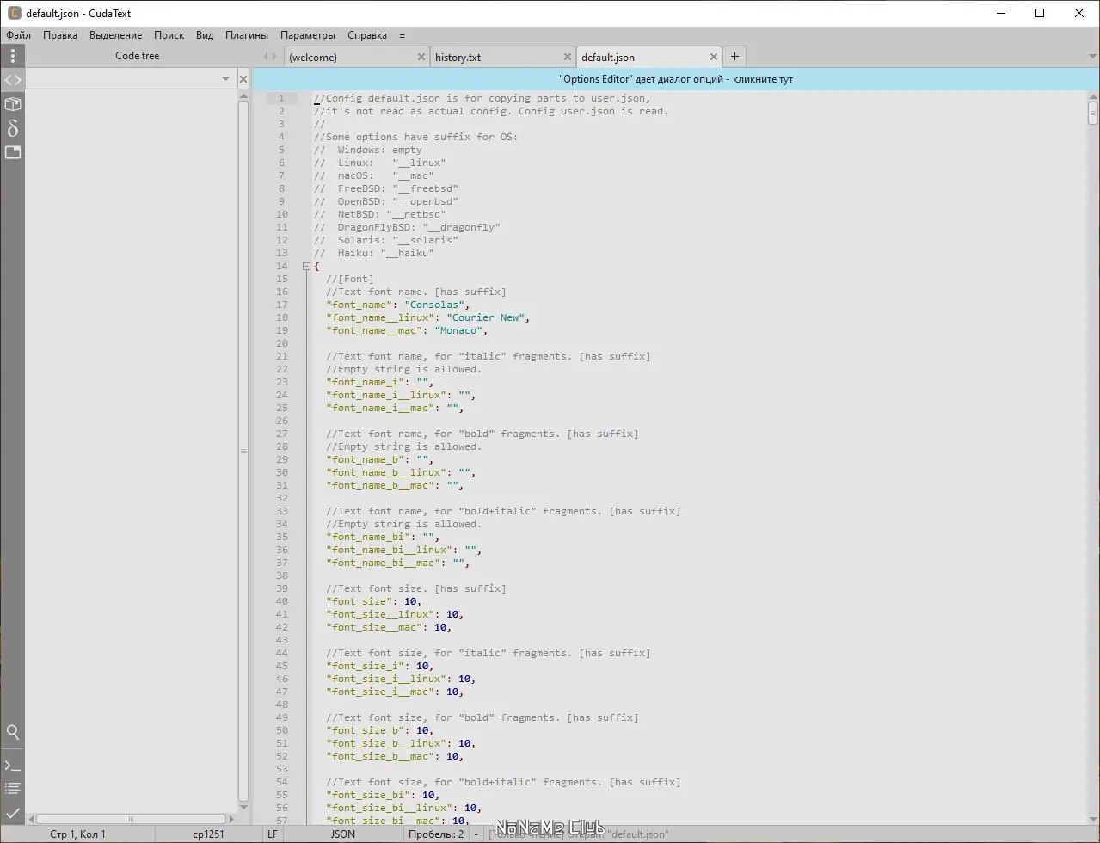The height and width of the screenshot is (843, 1100).
Task: Click caret position Стр 1, Кол 1 in status bar
Action: (77, 834)
